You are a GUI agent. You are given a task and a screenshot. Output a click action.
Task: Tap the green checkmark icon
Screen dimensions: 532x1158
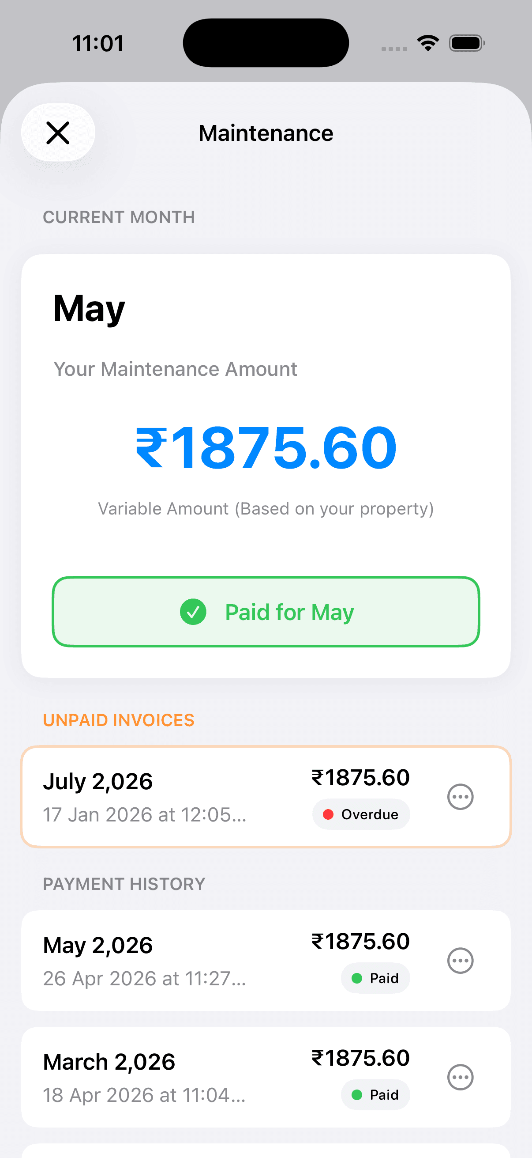tap(193, 612)
